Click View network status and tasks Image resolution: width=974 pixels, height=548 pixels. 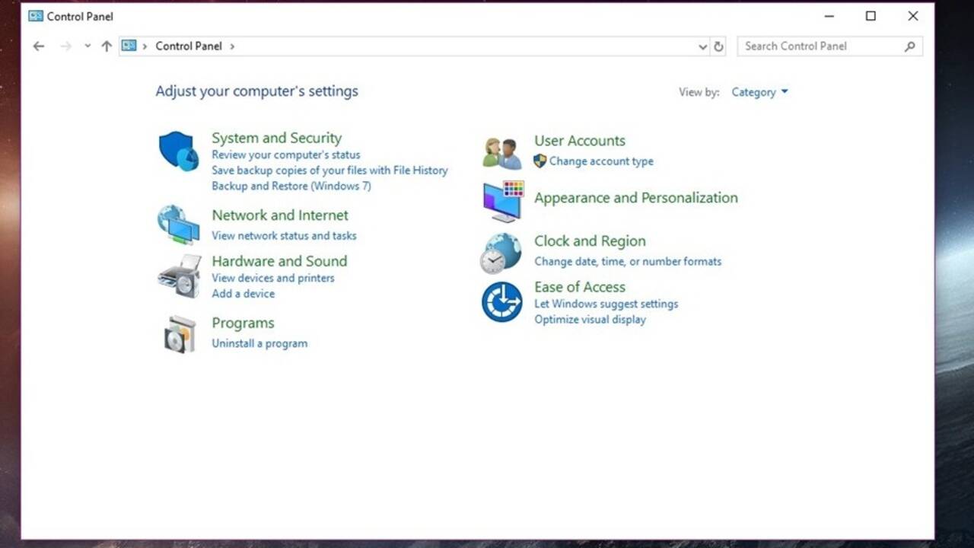pyautogui.click(x=284, y=236)
